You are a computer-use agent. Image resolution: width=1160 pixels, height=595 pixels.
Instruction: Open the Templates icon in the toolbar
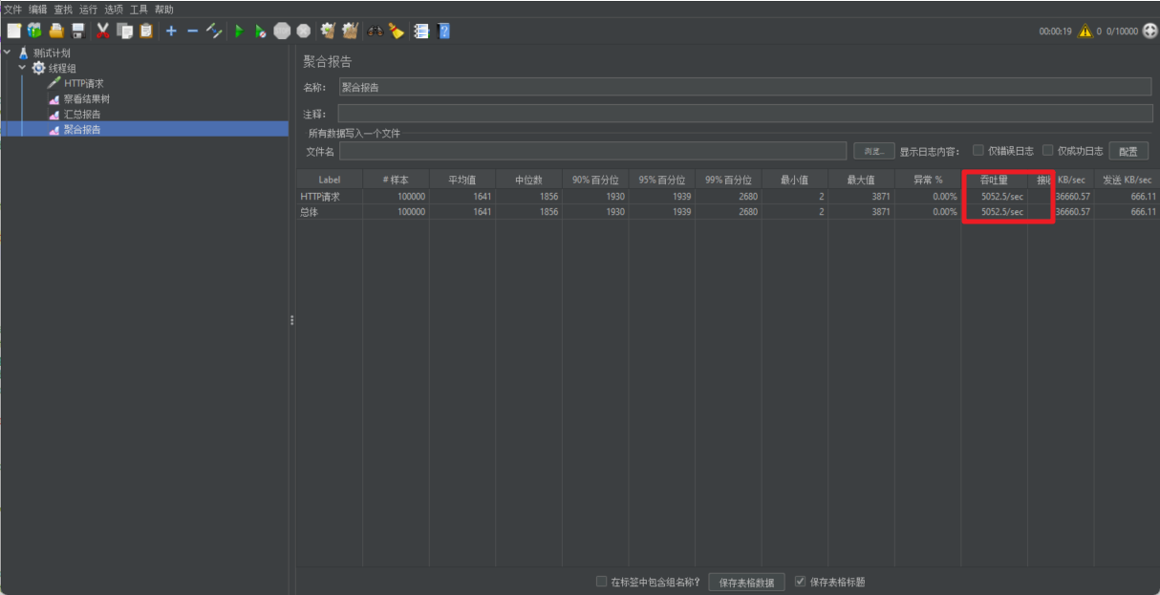click(34, 31)
